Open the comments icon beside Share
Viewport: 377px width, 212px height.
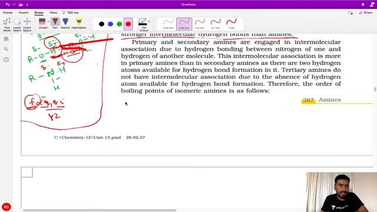click(350, 13)
